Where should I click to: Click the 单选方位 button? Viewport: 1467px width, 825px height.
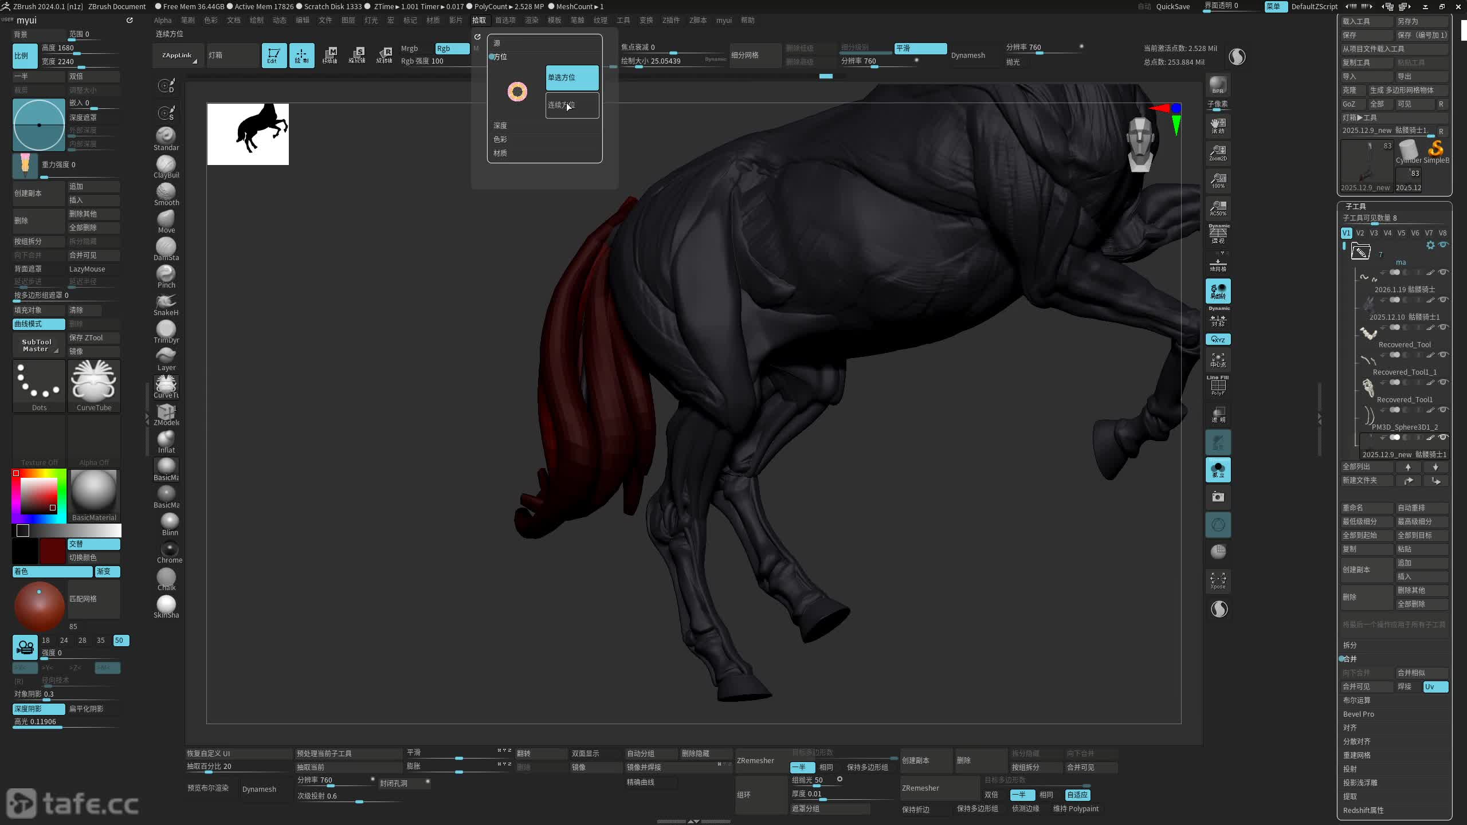[571, 77]
